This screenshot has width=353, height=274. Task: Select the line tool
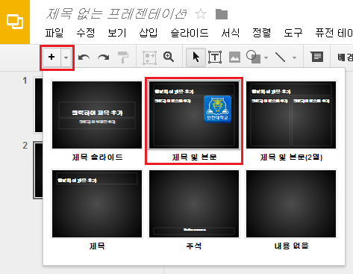(281, 57)
